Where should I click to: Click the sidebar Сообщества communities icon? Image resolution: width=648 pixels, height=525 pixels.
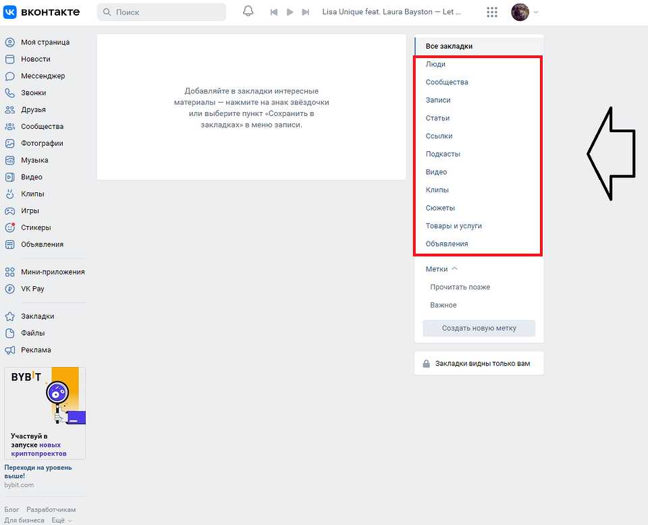pos(10,126)
